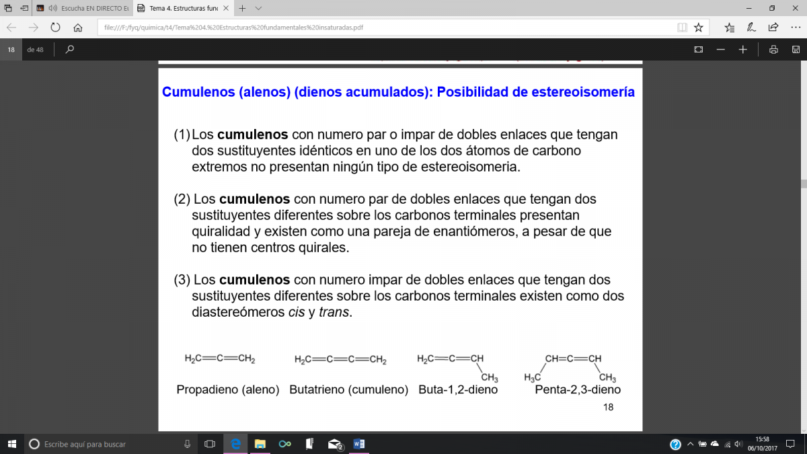Zoom out of the PDF with minus

pos(721,49)
